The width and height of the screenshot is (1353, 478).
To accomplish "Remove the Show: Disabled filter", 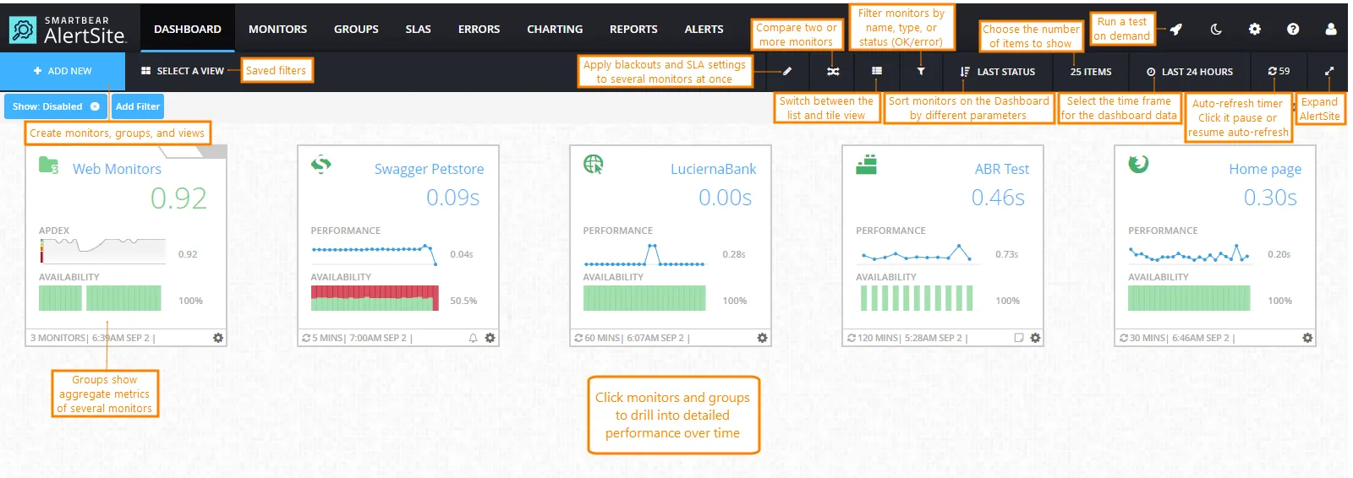I will pos(95,106).
